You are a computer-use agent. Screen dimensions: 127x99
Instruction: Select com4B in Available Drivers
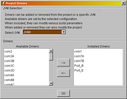(27, 80)
